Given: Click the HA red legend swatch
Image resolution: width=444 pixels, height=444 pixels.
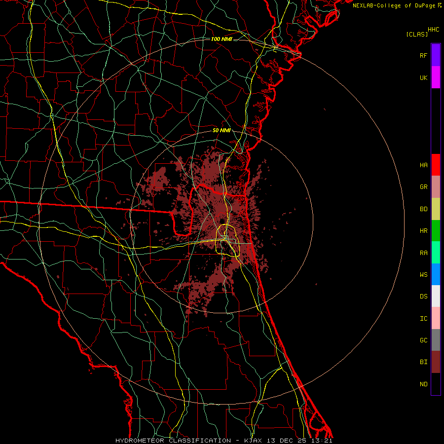Looking at the screenshot, I should point(436,165).
